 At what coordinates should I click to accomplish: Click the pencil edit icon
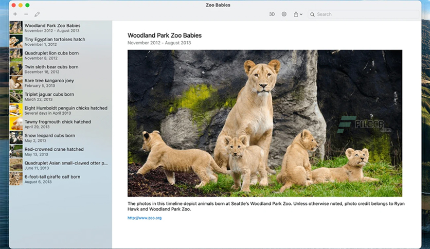click(37, 14)
